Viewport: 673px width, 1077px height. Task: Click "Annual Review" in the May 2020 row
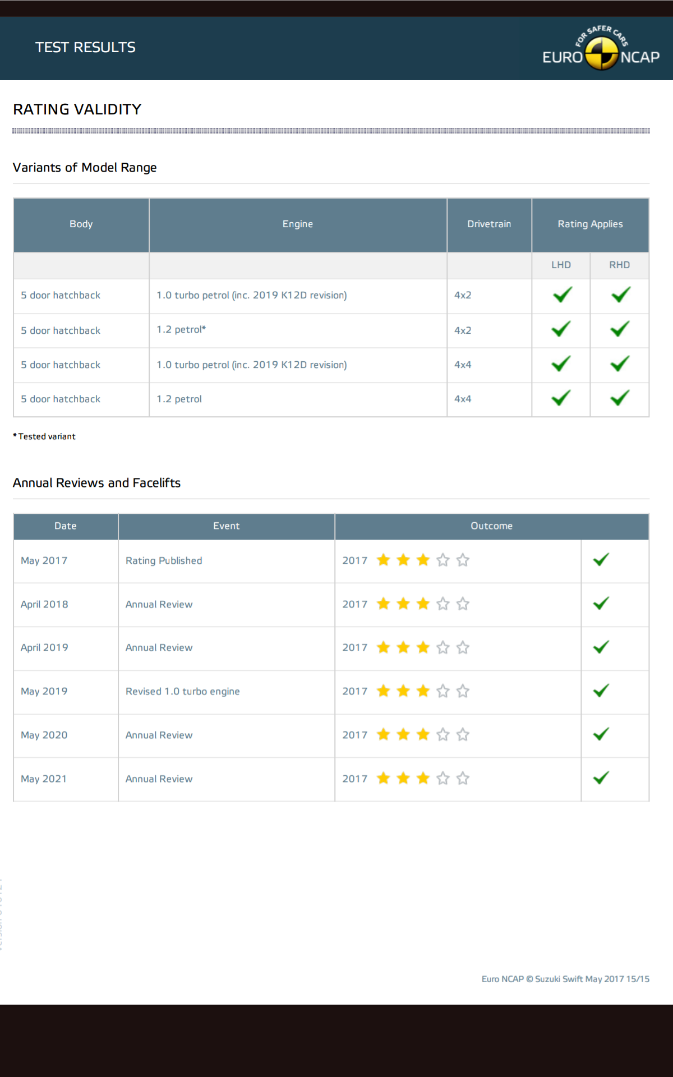click(x=159, y=735)
